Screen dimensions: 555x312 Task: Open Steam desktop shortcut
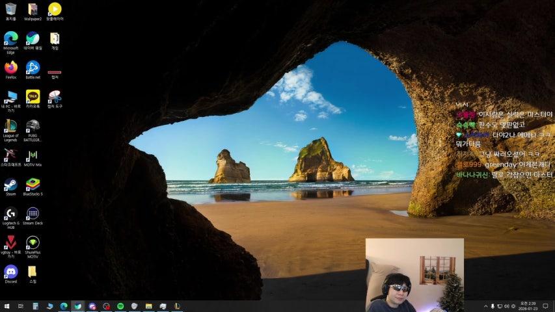click(10, 184)
